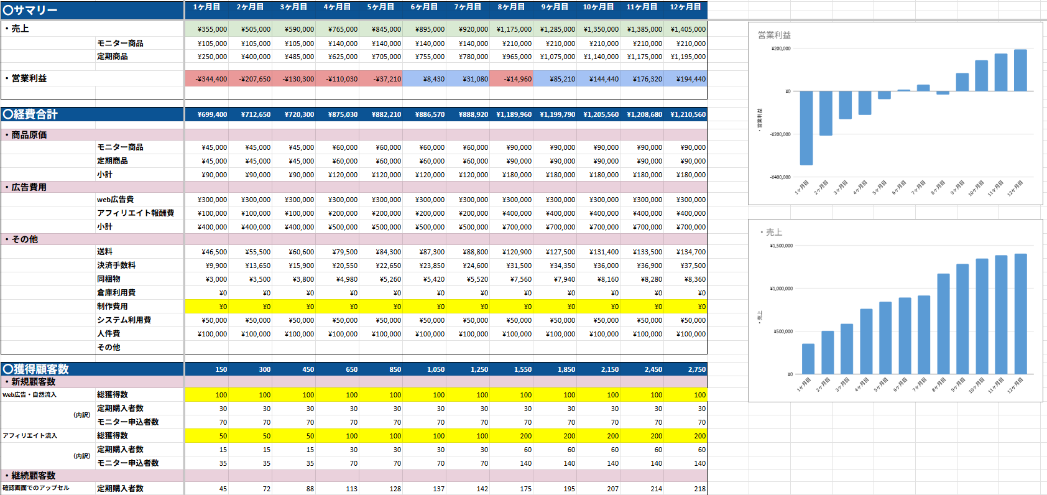This screenshot has height=495, width=1047.
Task: Click 送料 value ¥134,700
Action: 685,252
